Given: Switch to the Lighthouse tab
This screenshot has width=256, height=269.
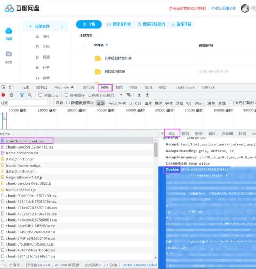Looking at the screenshot, I should pos(185,87).
